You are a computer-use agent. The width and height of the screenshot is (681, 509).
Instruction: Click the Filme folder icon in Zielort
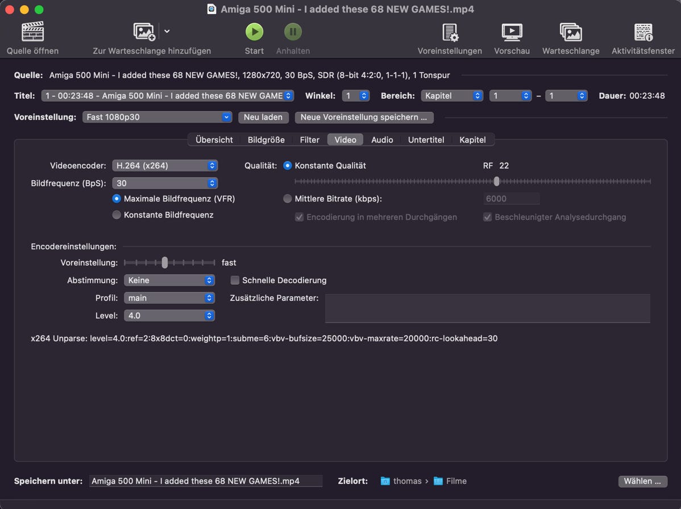(x=438, y=481)
